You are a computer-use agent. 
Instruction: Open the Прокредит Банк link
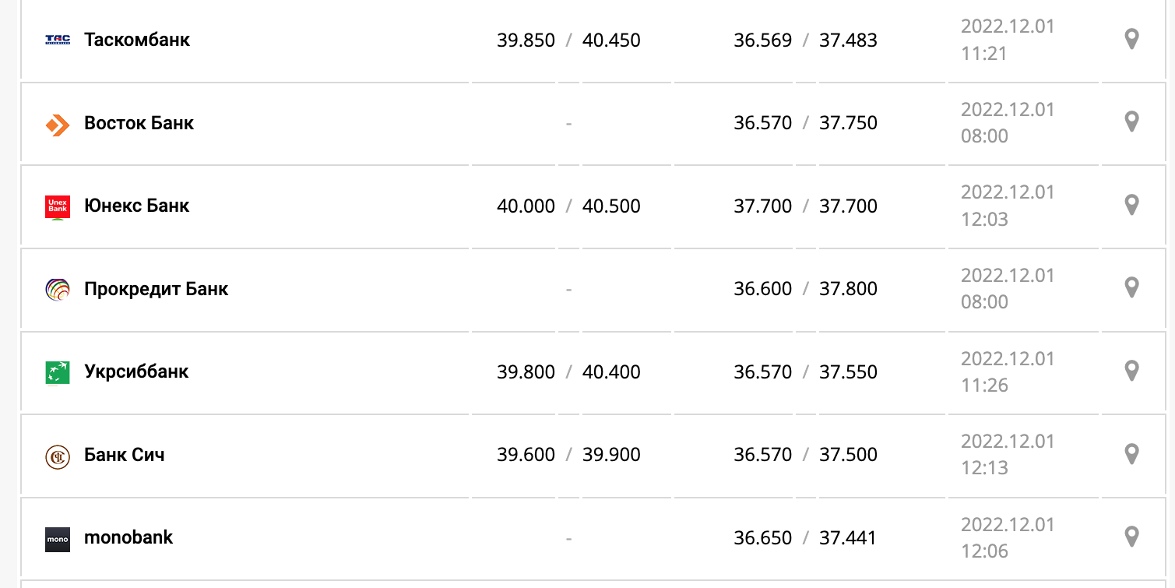[156, 289]
